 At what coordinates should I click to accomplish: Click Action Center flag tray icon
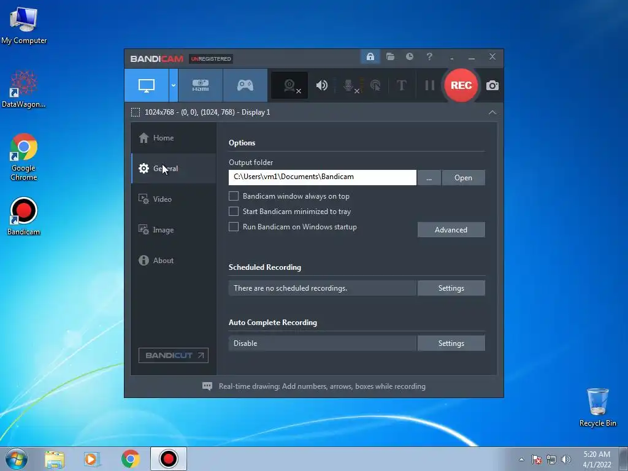pyautogui.click(x=536, y=459)
